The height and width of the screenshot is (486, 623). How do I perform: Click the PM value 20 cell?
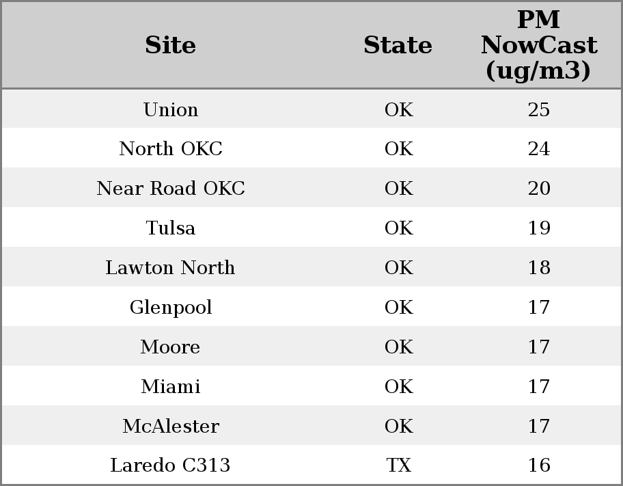click(x=538, y=189)
